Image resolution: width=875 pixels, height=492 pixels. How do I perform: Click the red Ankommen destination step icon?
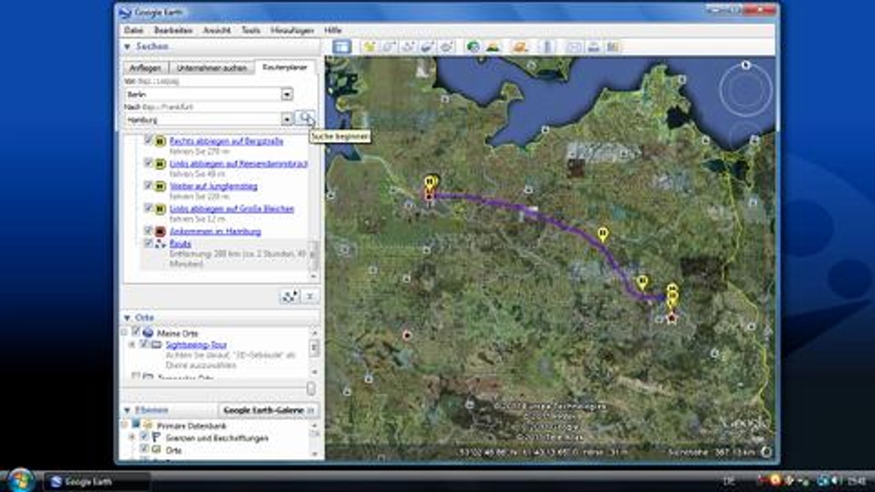(x=160, y=232)
